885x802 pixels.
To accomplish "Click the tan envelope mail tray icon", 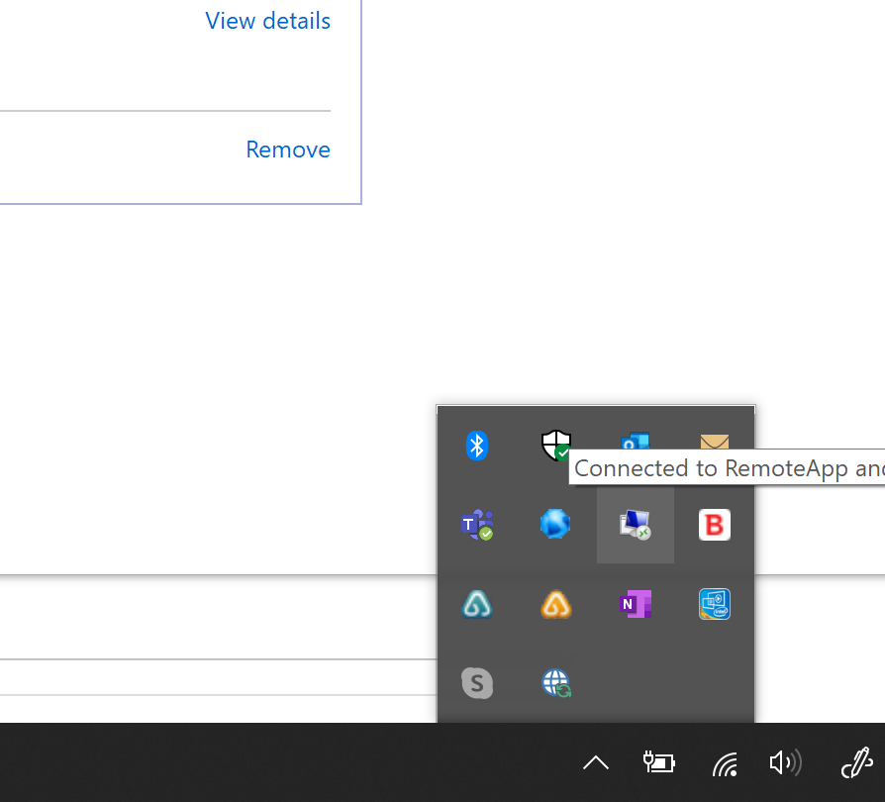I will click(x=715, y=442).
